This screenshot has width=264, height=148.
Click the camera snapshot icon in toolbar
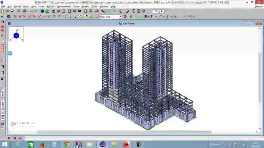tap(9, 16)
